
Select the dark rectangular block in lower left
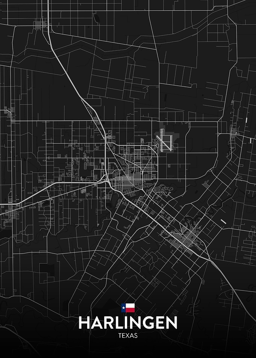47,270
